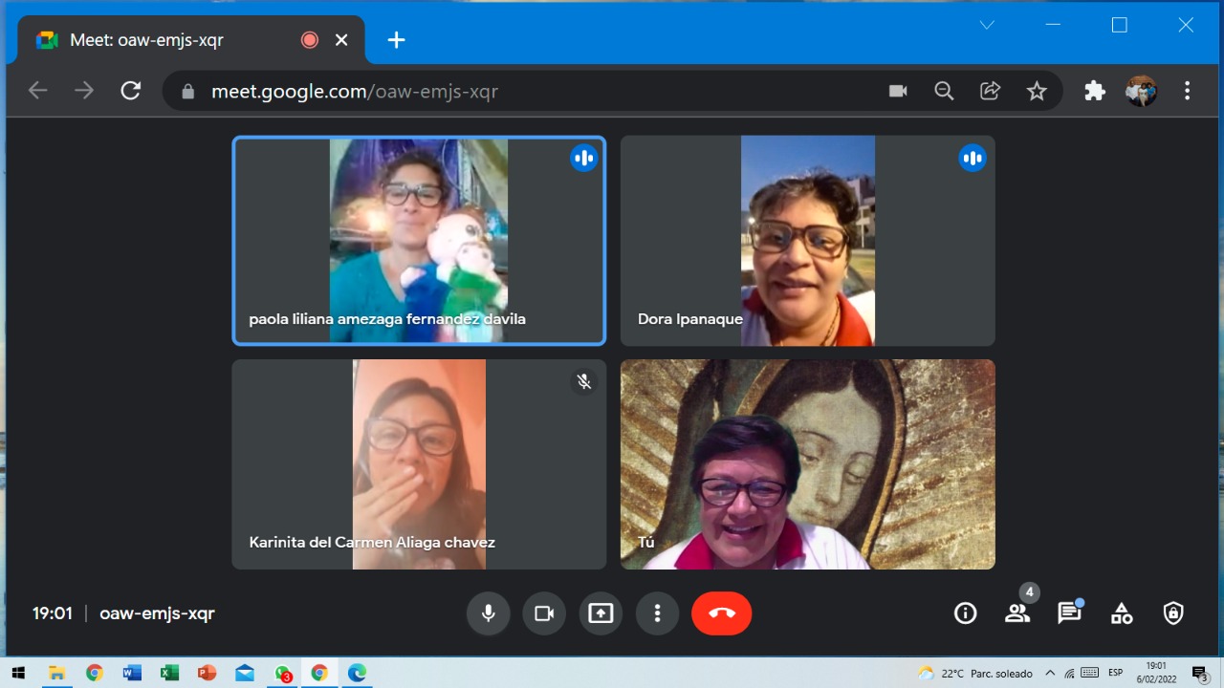The width and height of the screenshot is (1224, 688).
Task: Open the Chrome three-dot menu
Action: click(1187, 91)
